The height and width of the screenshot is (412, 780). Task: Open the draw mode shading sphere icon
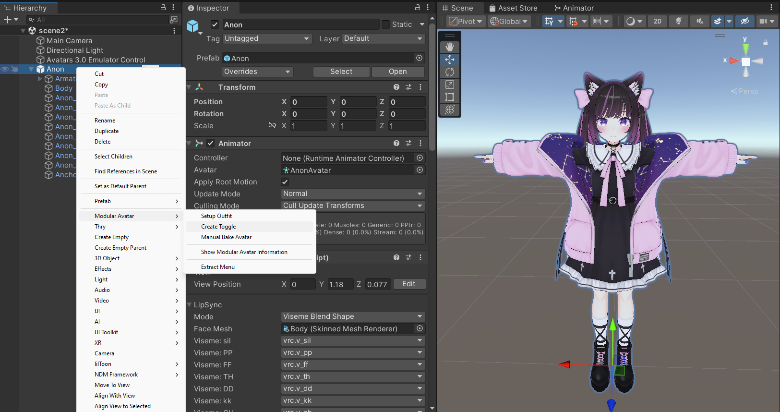coord(631,21)
